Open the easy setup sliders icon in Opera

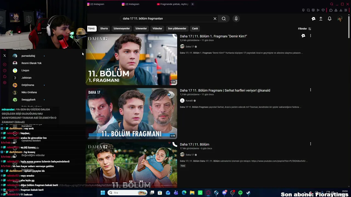[346, 10]
